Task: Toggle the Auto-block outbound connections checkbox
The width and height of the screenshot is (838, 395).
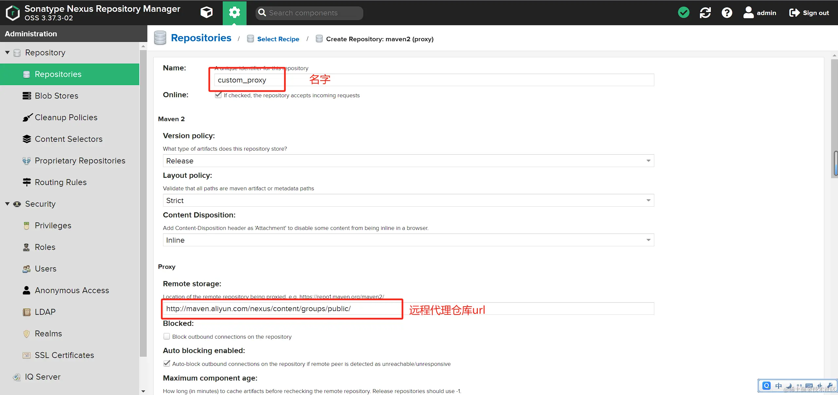Action: (x=167, y=364)
